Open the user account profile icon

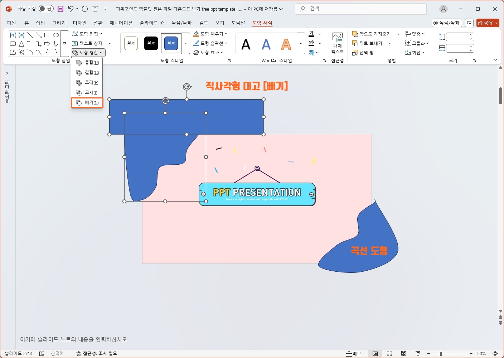point(444,9)
